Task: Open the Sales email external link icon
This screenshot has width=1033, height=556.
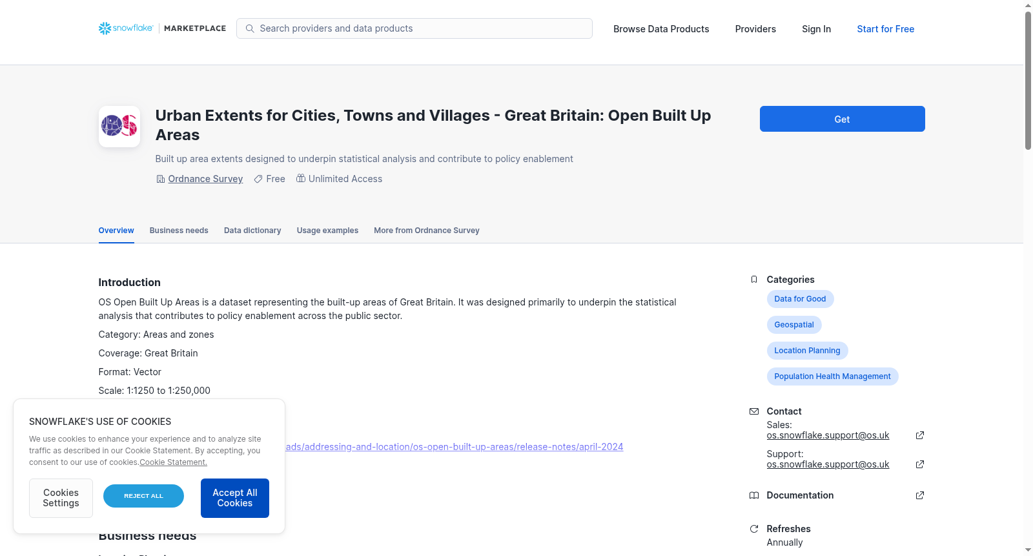Action: tap(920, 435)
